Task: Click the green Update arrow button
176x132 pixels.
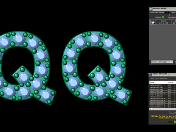Action: pos(163,17)
